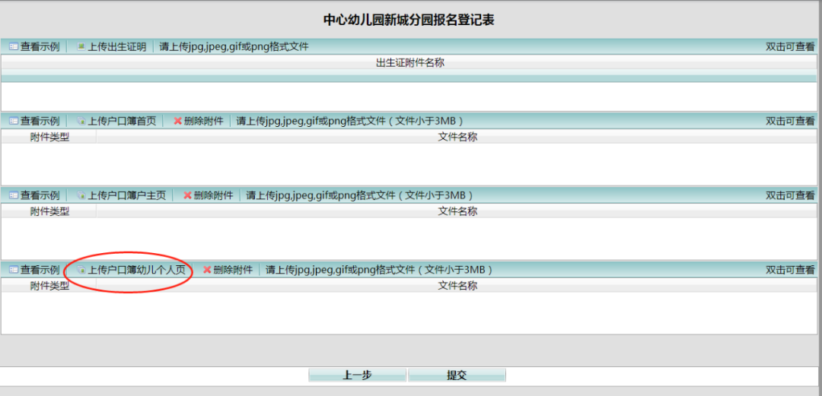The image size is (822, 396).
Task: Click 上传户口簿首页 upload button
Action: coord(116,121)
